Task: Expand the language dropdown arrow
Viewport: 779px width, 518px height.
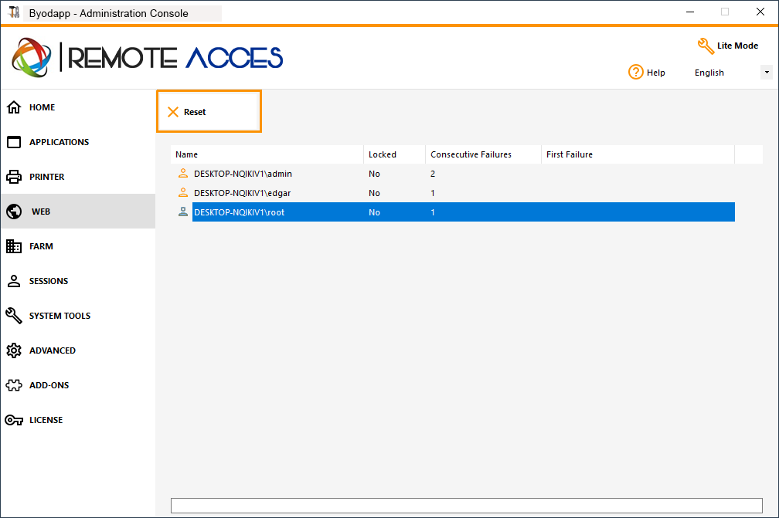Action: point(767,73)
